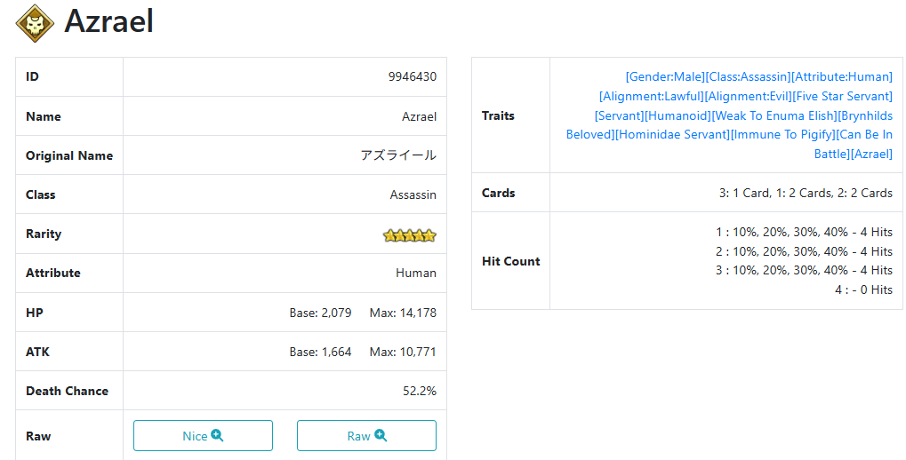
Task: Follow the Can Be In Battle link
Action: click(x=865, y=134)
